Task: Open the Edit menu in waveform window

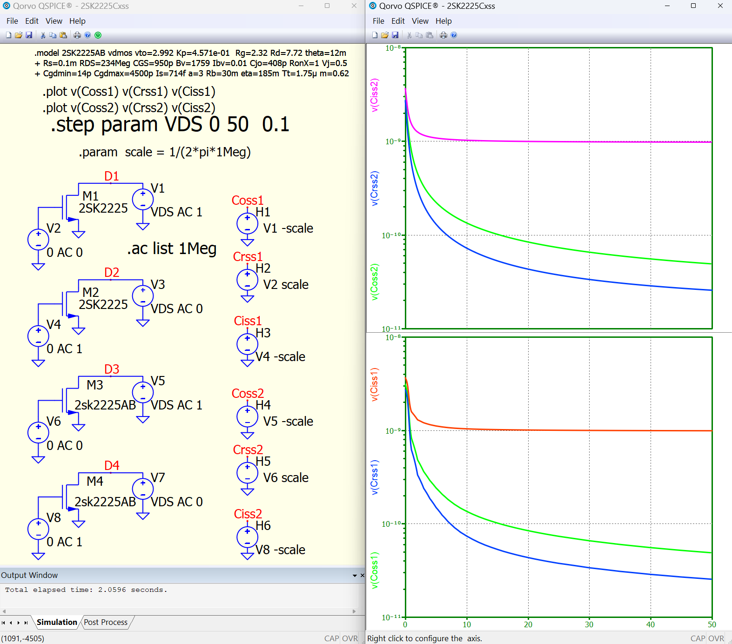Action: [398, 21]
